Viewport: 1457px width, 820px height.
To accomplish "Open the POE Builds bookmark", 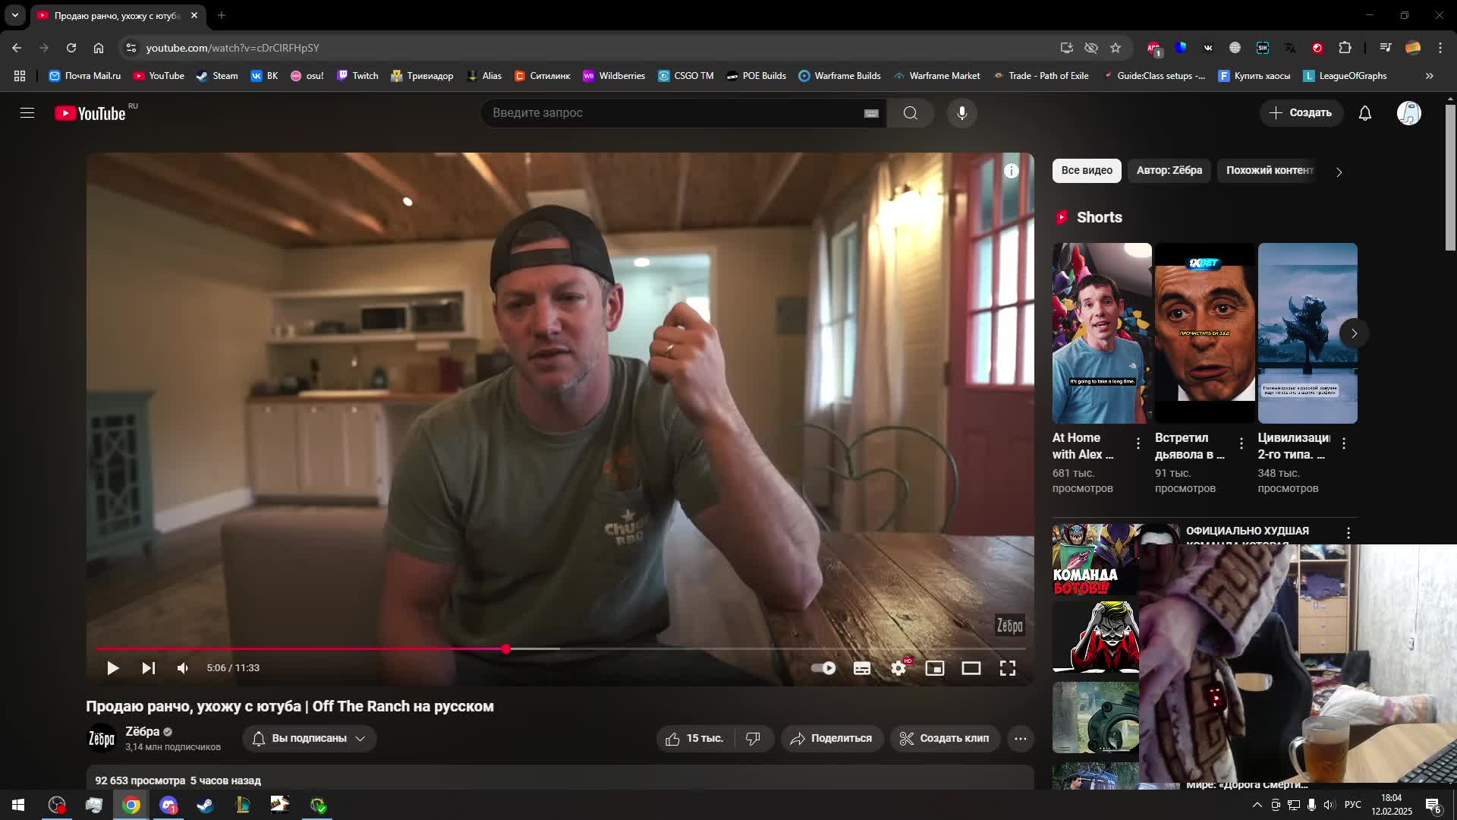I will 756,76.
